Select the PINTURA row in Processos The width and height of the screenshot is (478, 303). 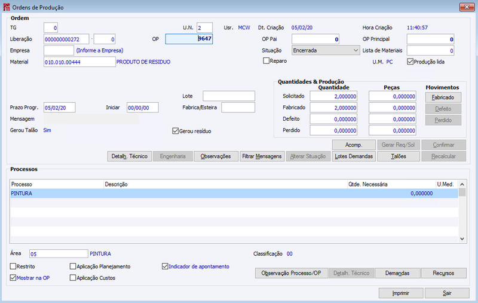(234, 193)
